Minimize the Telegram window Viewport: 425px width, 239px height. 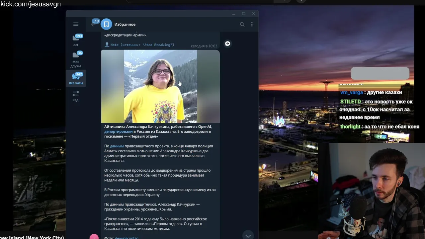[234, 14]
